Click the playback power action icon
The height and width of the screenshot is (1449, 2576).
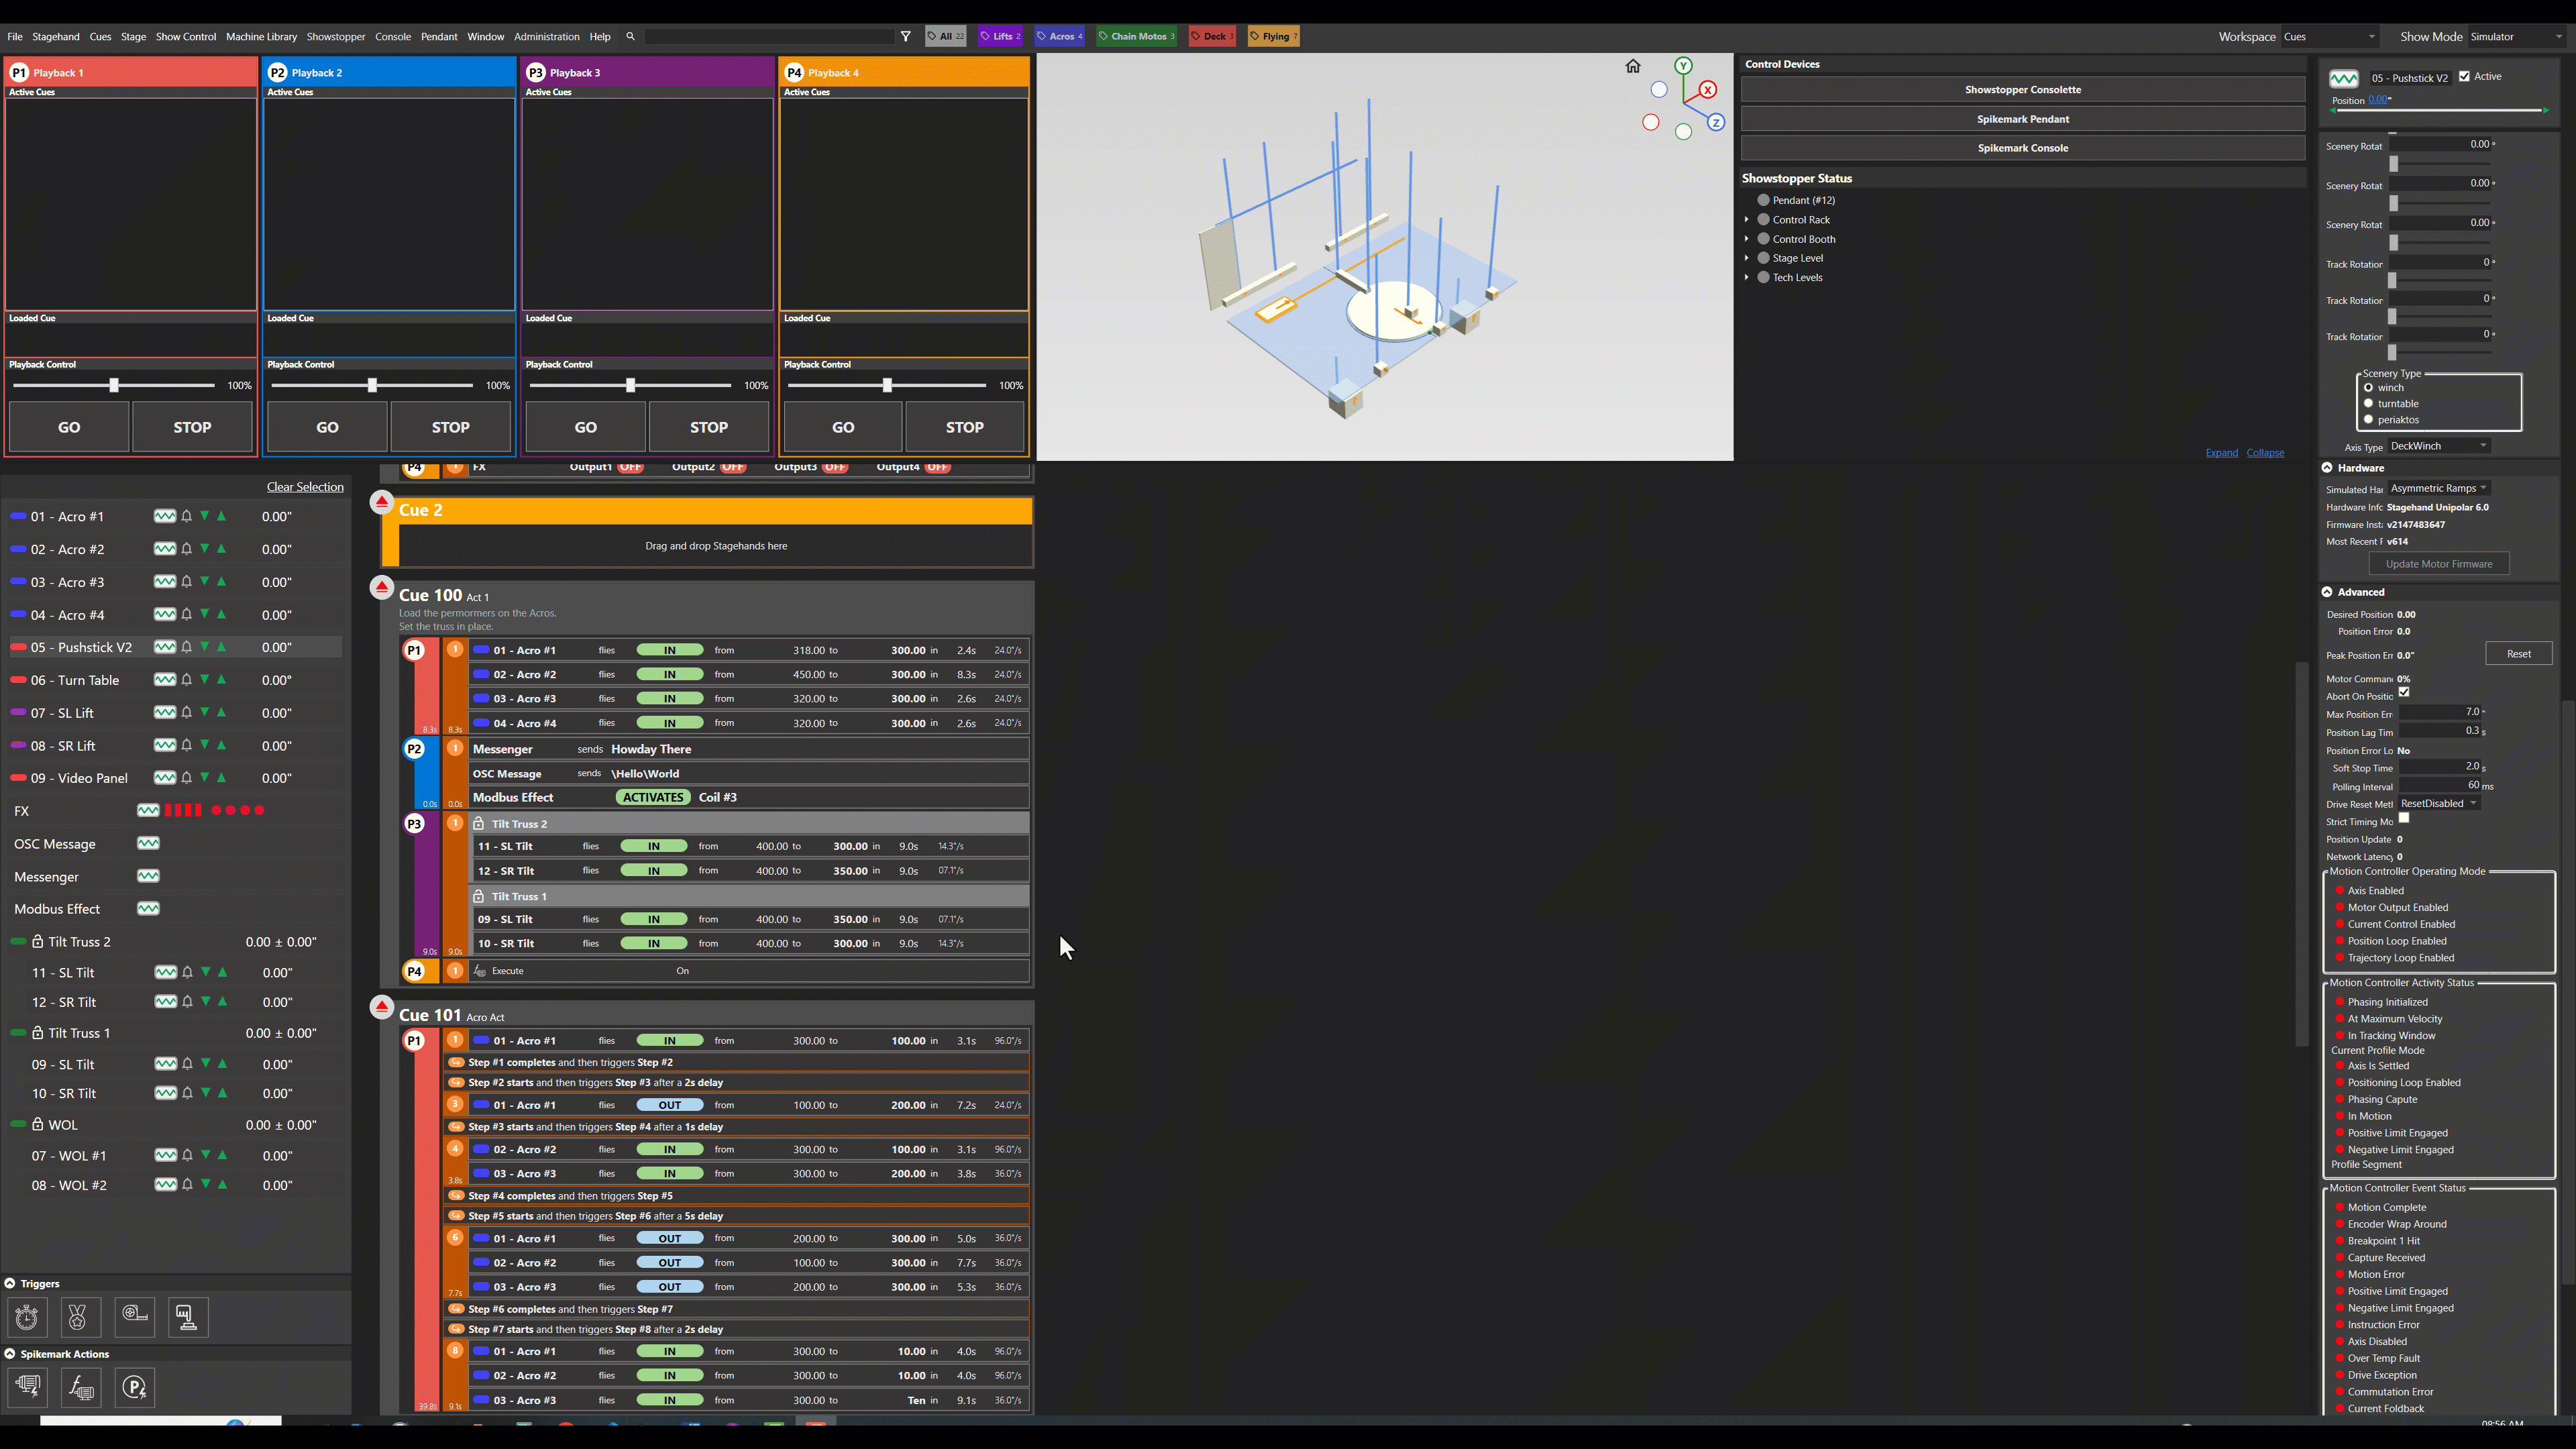134,1387
